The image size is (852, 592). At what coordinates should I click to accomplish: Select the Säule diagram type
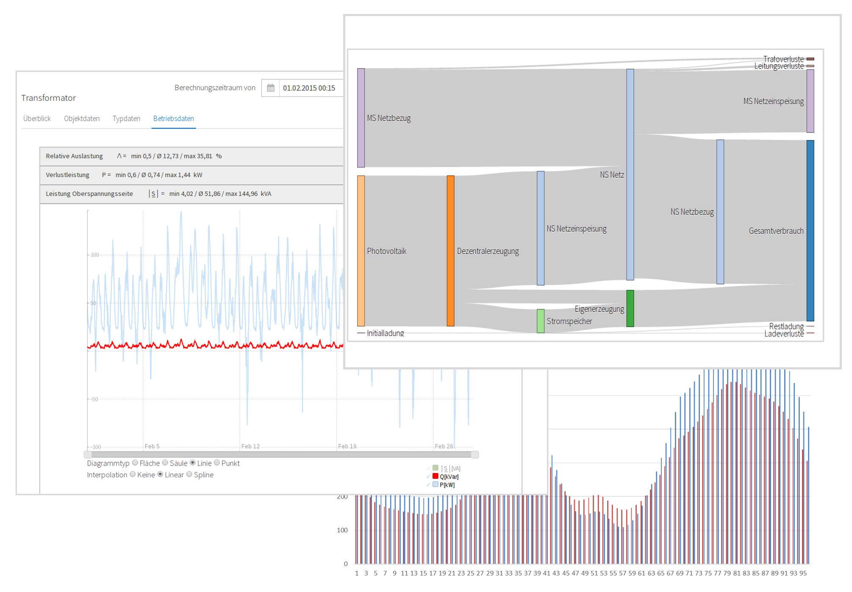(x=165, y=463)
